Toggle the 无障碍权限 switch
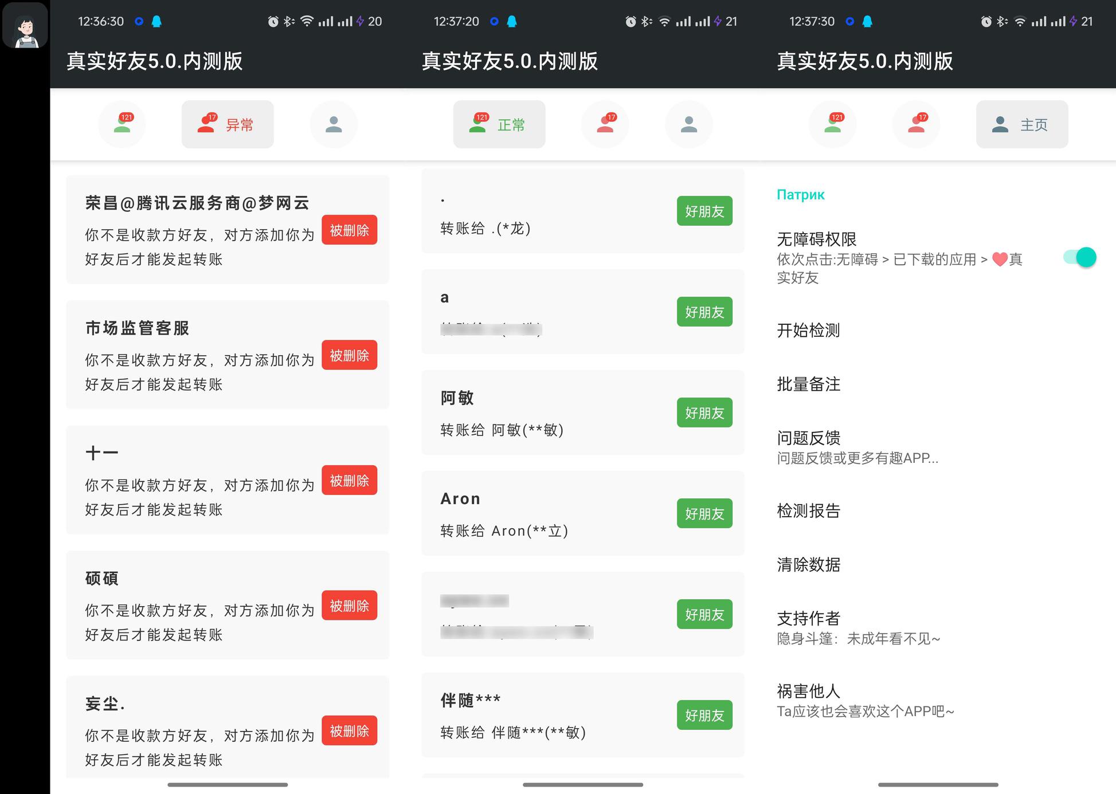1116x794 pixels. (1079, 257)
